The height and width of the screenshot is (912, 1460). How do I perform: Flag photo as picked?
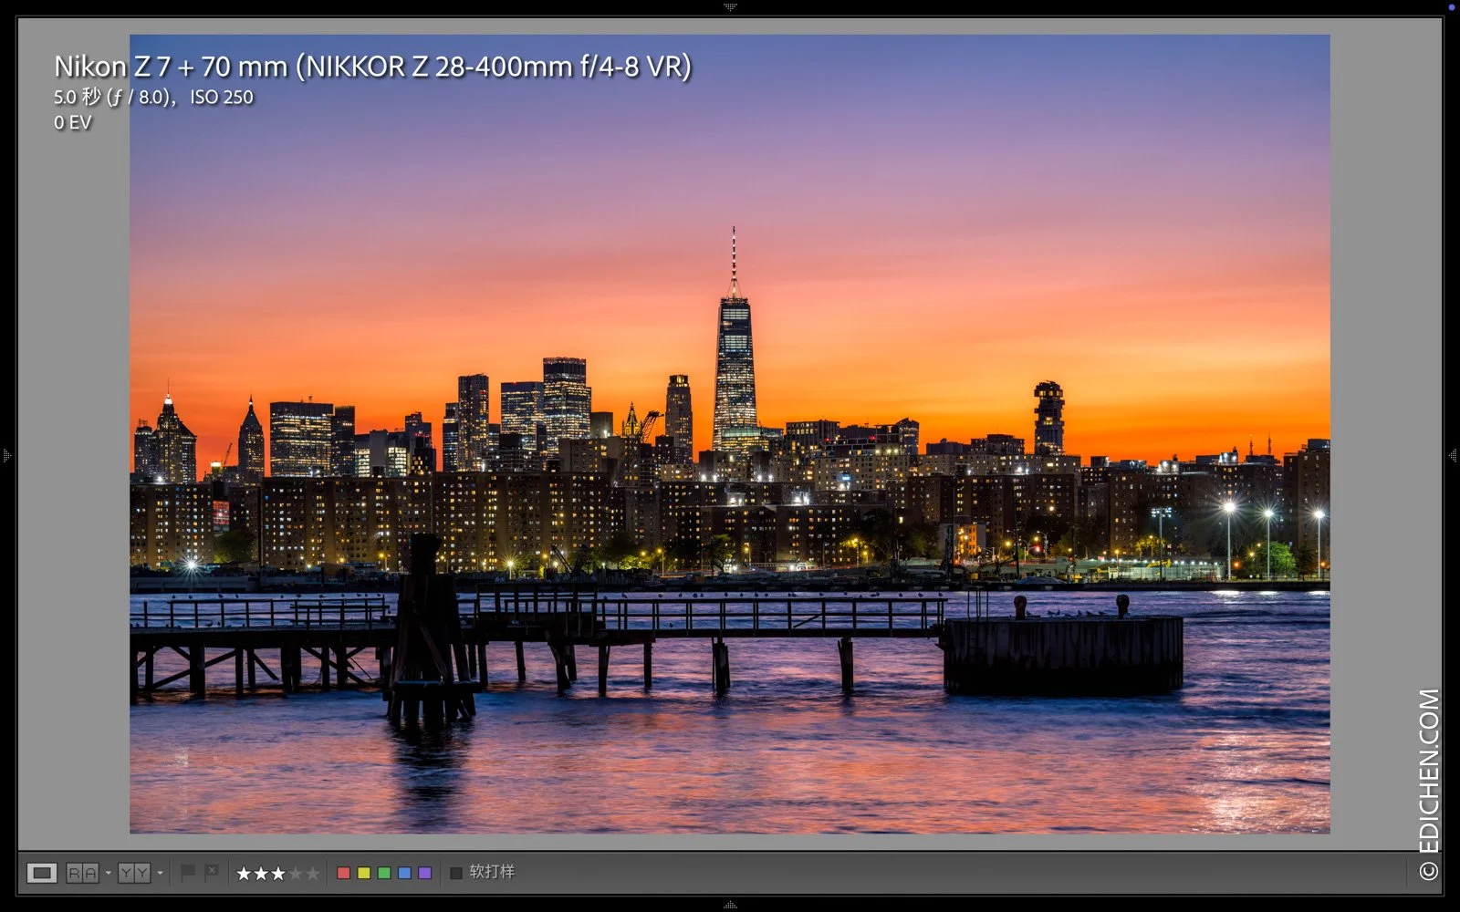click(x=188, y=873)
